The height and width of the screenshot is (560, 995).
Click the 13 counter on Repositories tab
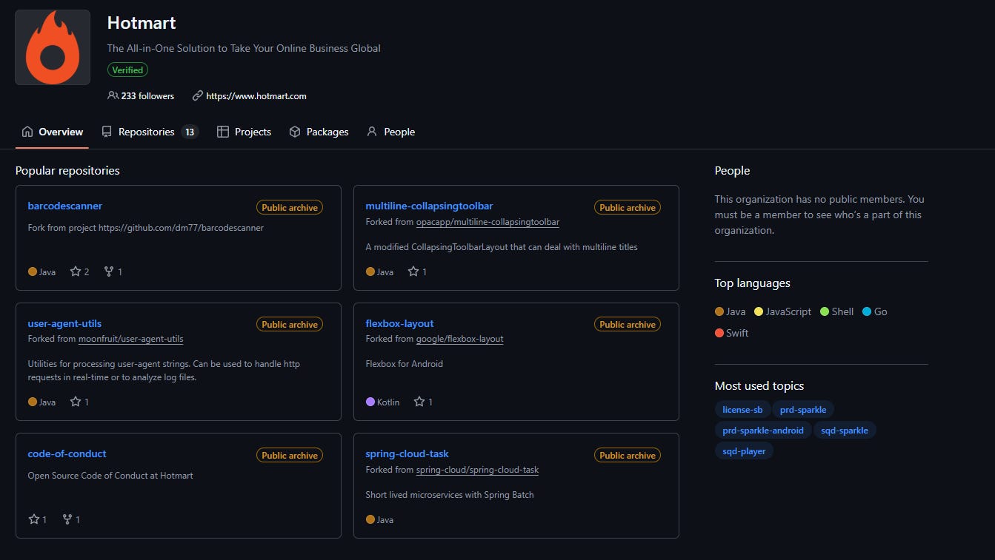tap(190, 132)
